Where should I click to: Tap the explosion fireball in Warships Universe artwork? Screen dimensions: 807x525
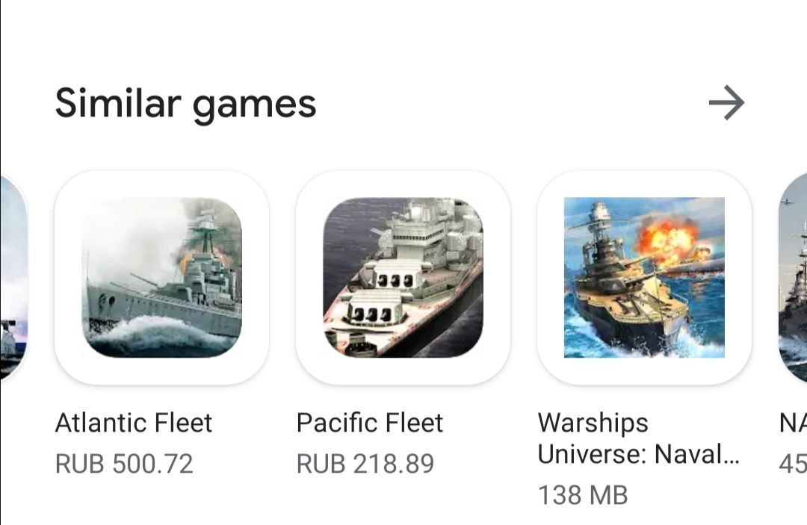tap(669, 240)
